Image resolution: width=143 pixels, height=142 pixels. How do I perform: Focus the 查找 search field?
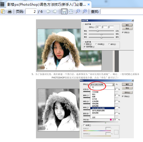point(122,11)
